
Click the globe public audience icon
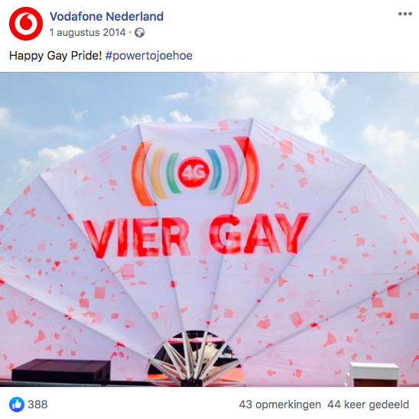[139, 33]
